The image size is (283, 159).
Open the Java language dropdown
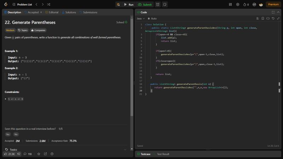coord(140,18)
